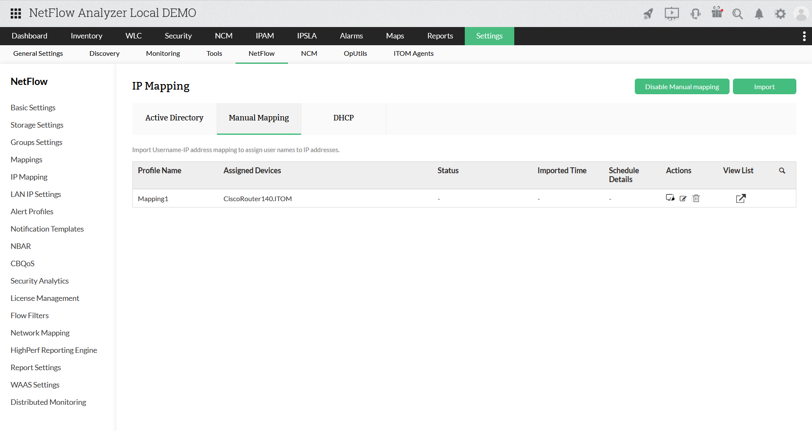This screenshot has width=812, height=431.
Task: Select the CiscoRouter140.ITOM mapping row
Action: click(x=258, y=198)
